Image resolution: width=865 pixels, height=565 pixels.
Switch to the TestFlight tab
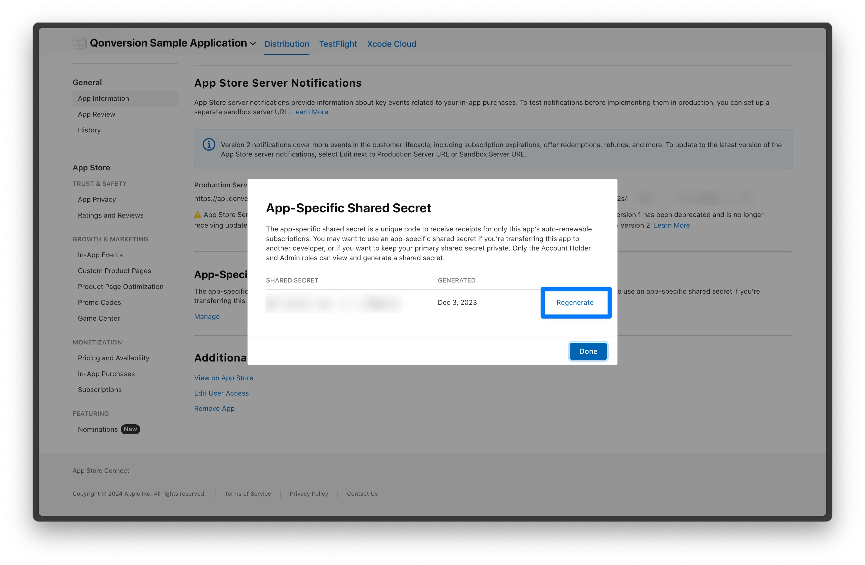pos(338,44)
